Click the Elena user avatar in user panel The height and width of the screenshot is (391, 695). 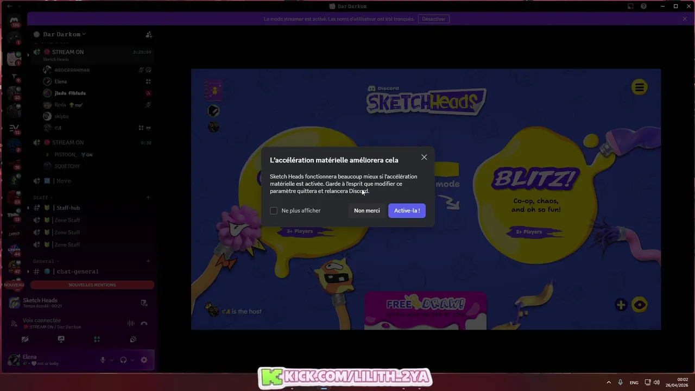tap(14, 360)
